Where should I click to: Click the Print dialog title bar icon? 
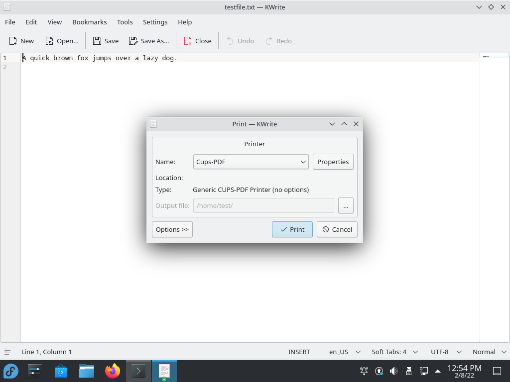coord(153,124)
